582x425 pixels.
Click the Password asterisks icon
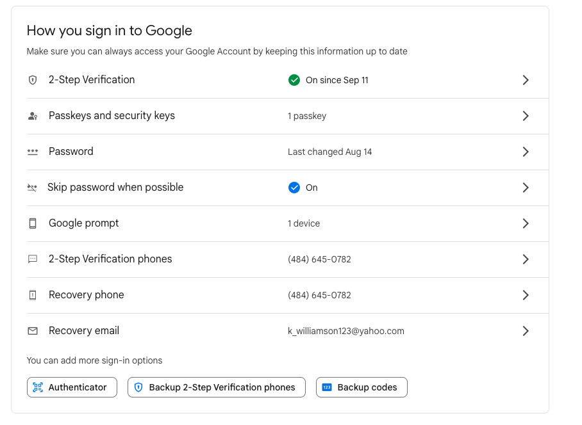click(33, 152)
